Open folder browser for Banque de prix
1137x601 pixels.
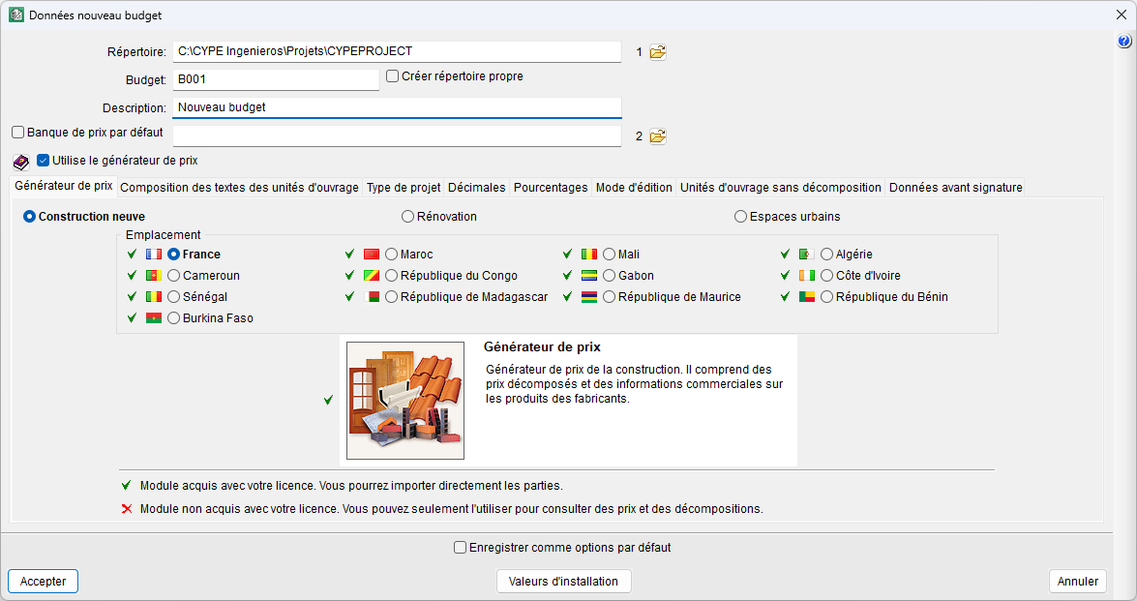point(658,136)
